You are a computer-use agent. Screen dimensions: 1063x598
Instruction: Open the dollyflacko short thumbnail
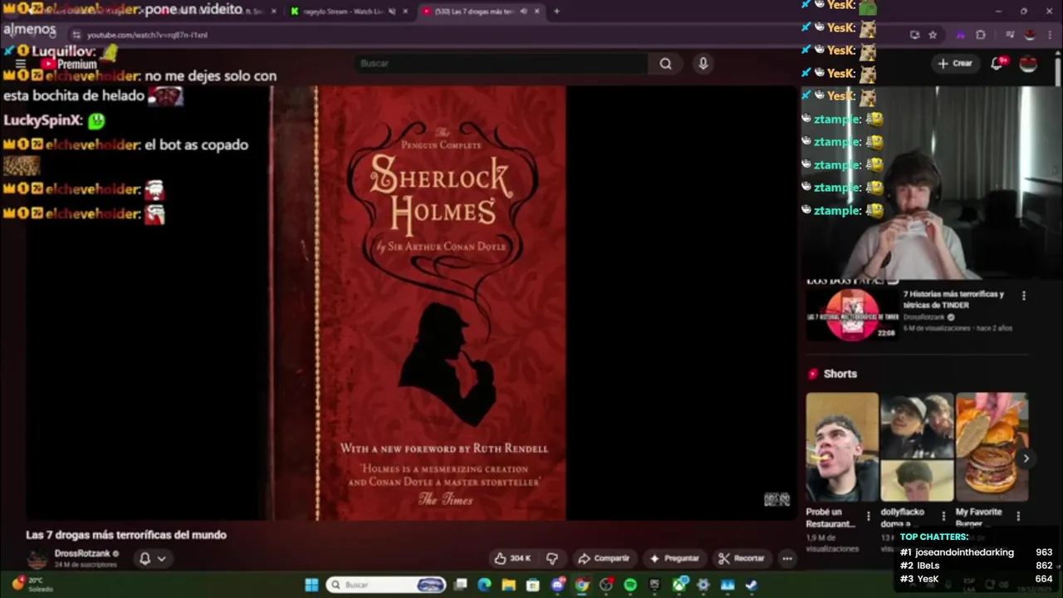pos(917,447)
